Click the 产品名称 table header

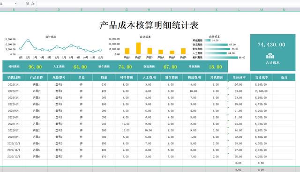click(x=37, y=77)
